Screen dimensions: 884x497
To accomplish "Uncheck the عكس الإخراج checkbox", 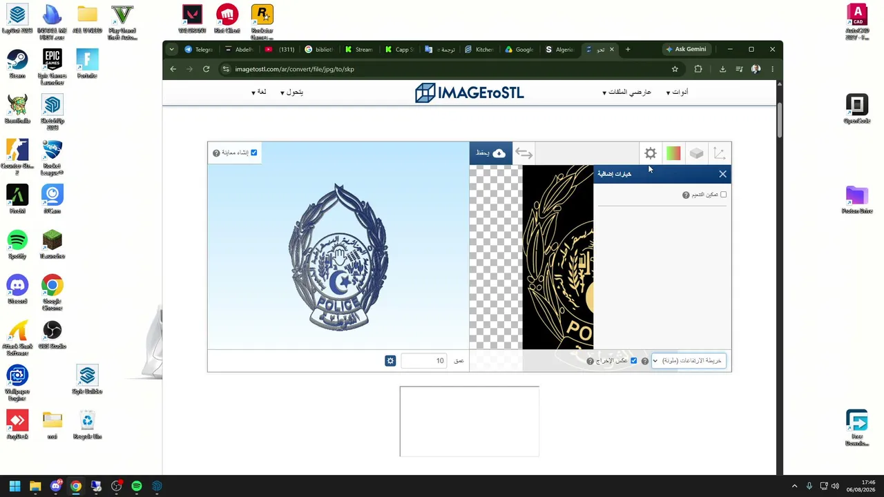I will click(x=633, y=361).
